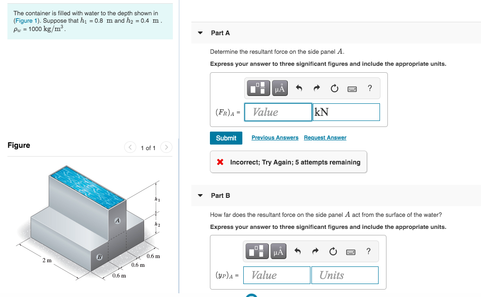Viewport: 481px width, 297px height.
Task: Collapse the Part B section
Action: (x=200, y=196)
